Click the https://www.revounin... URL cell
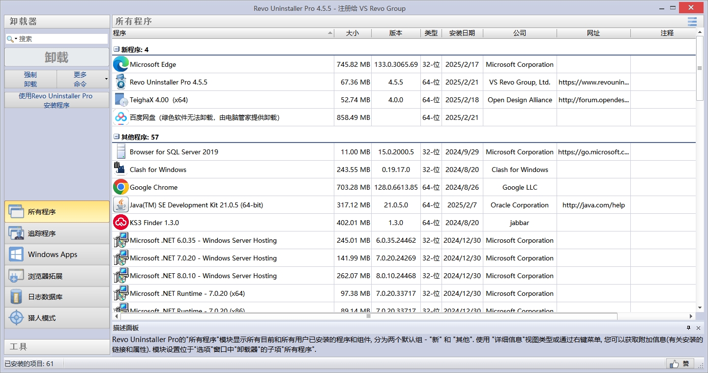This screenshot has height=373, width=708. click(x=593, y=82)
